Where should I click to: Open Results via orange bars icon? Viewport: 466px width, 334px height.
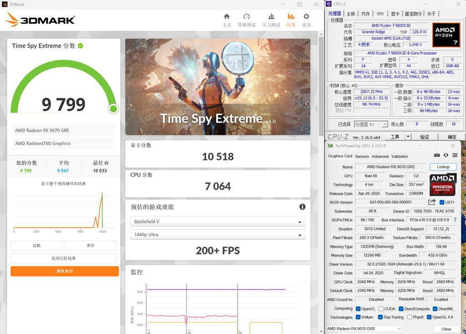pyautogui.click(x=291, y=17)
